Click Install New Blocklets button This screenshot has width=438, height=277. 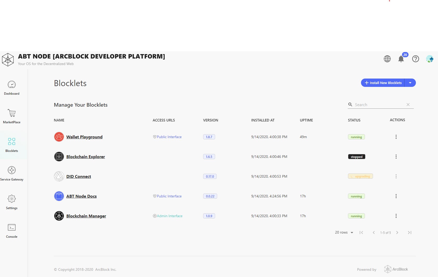pos(383,83)
